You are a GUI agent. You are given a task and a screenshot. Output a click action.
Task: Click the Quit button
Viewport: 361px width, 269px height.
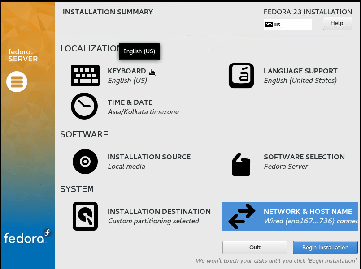tap(255, 248)
